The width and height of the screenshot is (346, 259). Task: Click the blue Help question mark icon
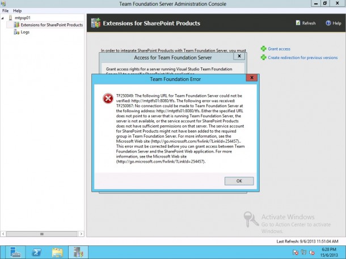pyautogui.click(x=328, y=23)
